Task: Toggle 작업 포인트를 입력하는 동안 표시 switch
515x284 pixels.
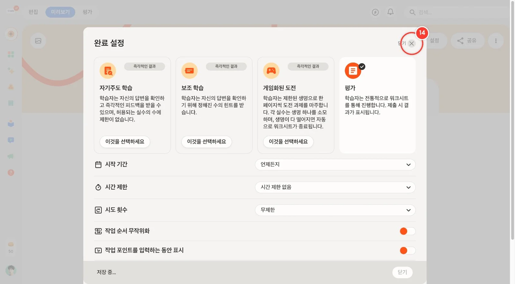Action: [x=407, y=250]
